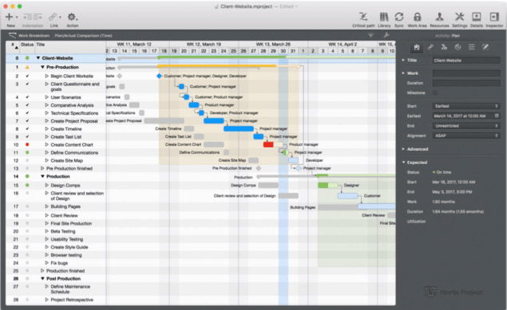Collapse the Production group

[x=42, y=176]
